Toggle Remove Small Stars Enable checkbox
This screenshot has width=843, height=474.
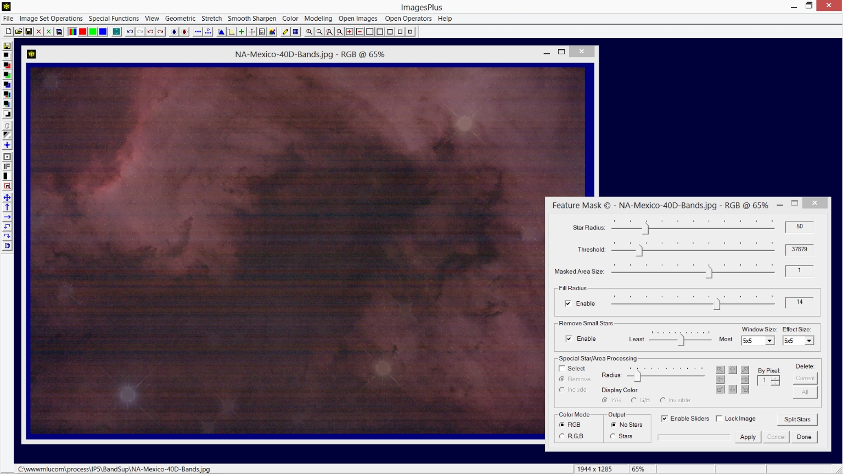[x=569, y=338]
